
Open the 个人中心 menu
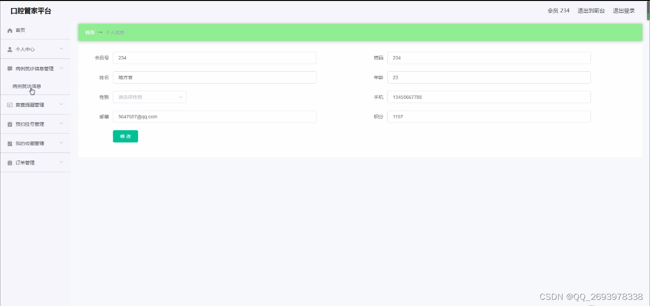click(x=35, y=49)
